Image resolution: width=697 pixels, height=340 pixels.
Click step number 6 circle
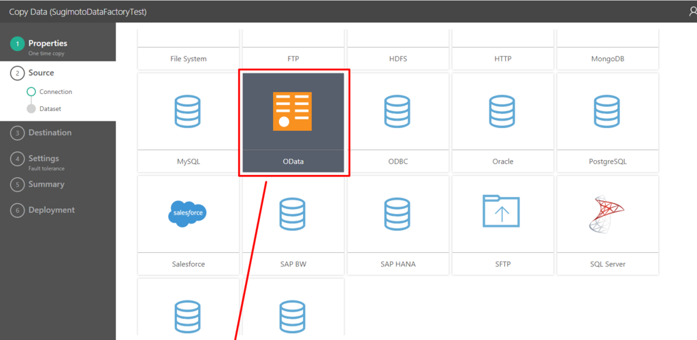(x=17, y=211)
